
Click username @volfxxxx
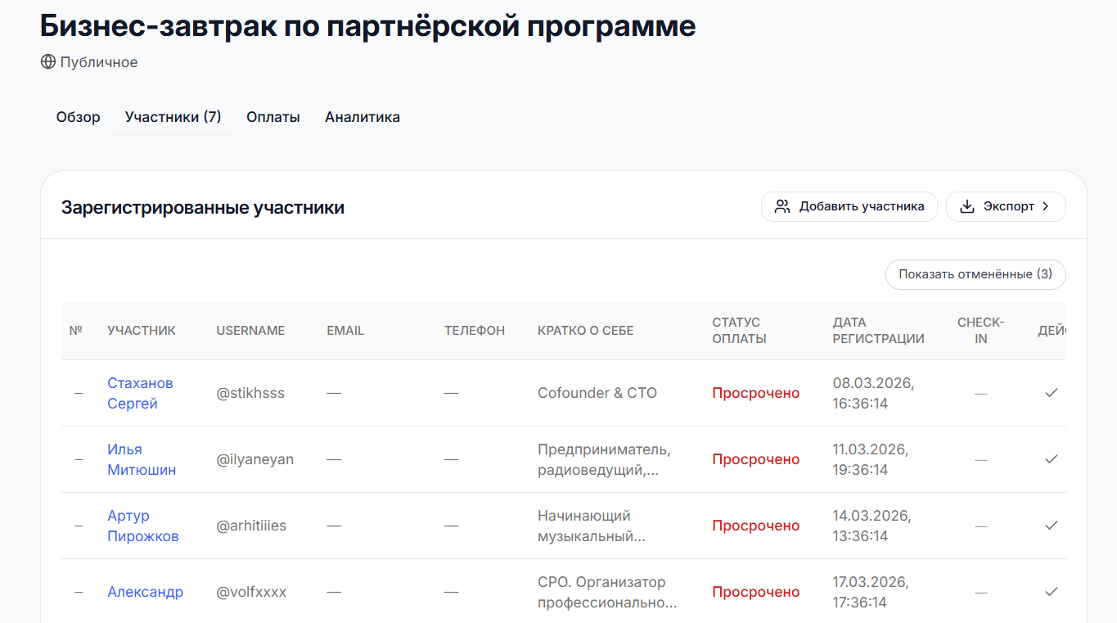coord(251,592)
